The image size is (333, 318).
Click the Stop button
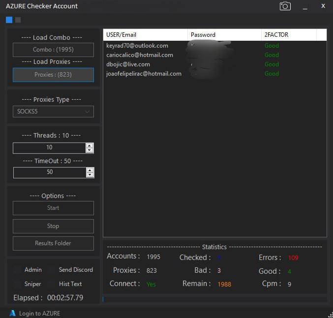pyautogui.click(x=53, y=226)
